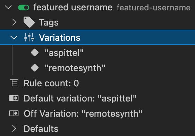Collapse the featured username flag tree
The height and width of the screenshot is (136, 195).
(x=8, y=7)
